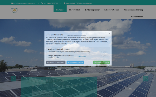Toggle the Google Analytics switch

pyautogui.click(x=105, y=56)
